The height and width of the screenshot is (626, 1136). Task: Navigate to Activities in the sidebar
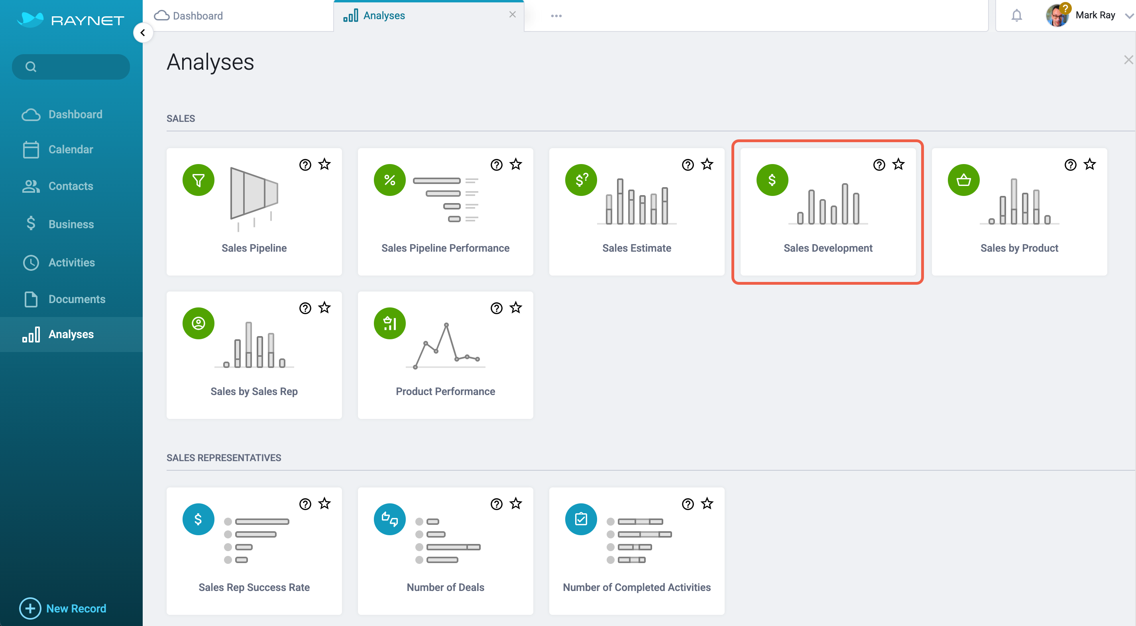(x=71, y=262)
